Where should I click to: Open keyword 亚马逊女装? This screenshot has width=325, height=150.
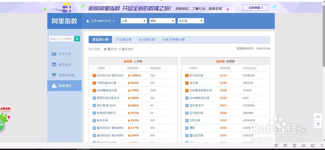(x=196, y=113)
